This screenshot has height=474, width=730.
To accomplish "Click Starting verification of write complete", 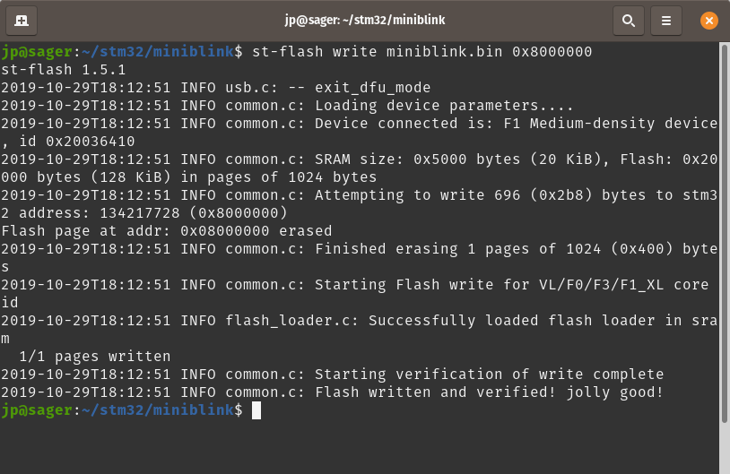I will point(490,374).
